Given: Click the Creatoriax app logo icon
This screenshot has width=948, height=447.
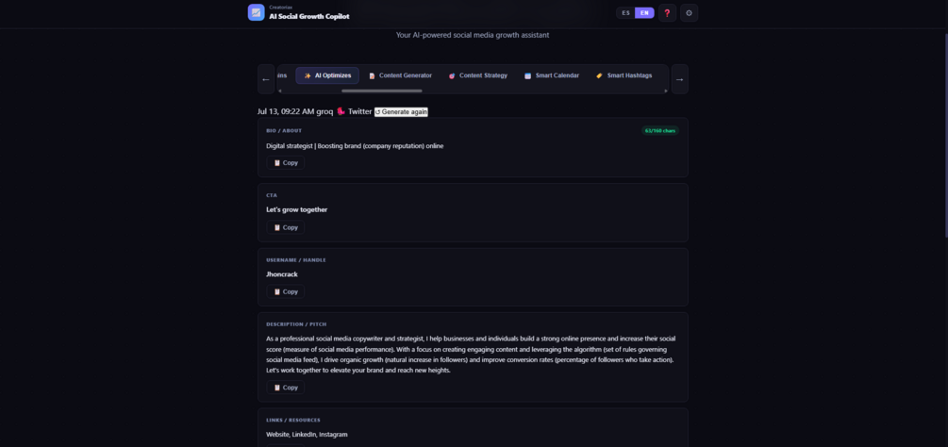Looking at the screenshot, I should pos(257,12).
